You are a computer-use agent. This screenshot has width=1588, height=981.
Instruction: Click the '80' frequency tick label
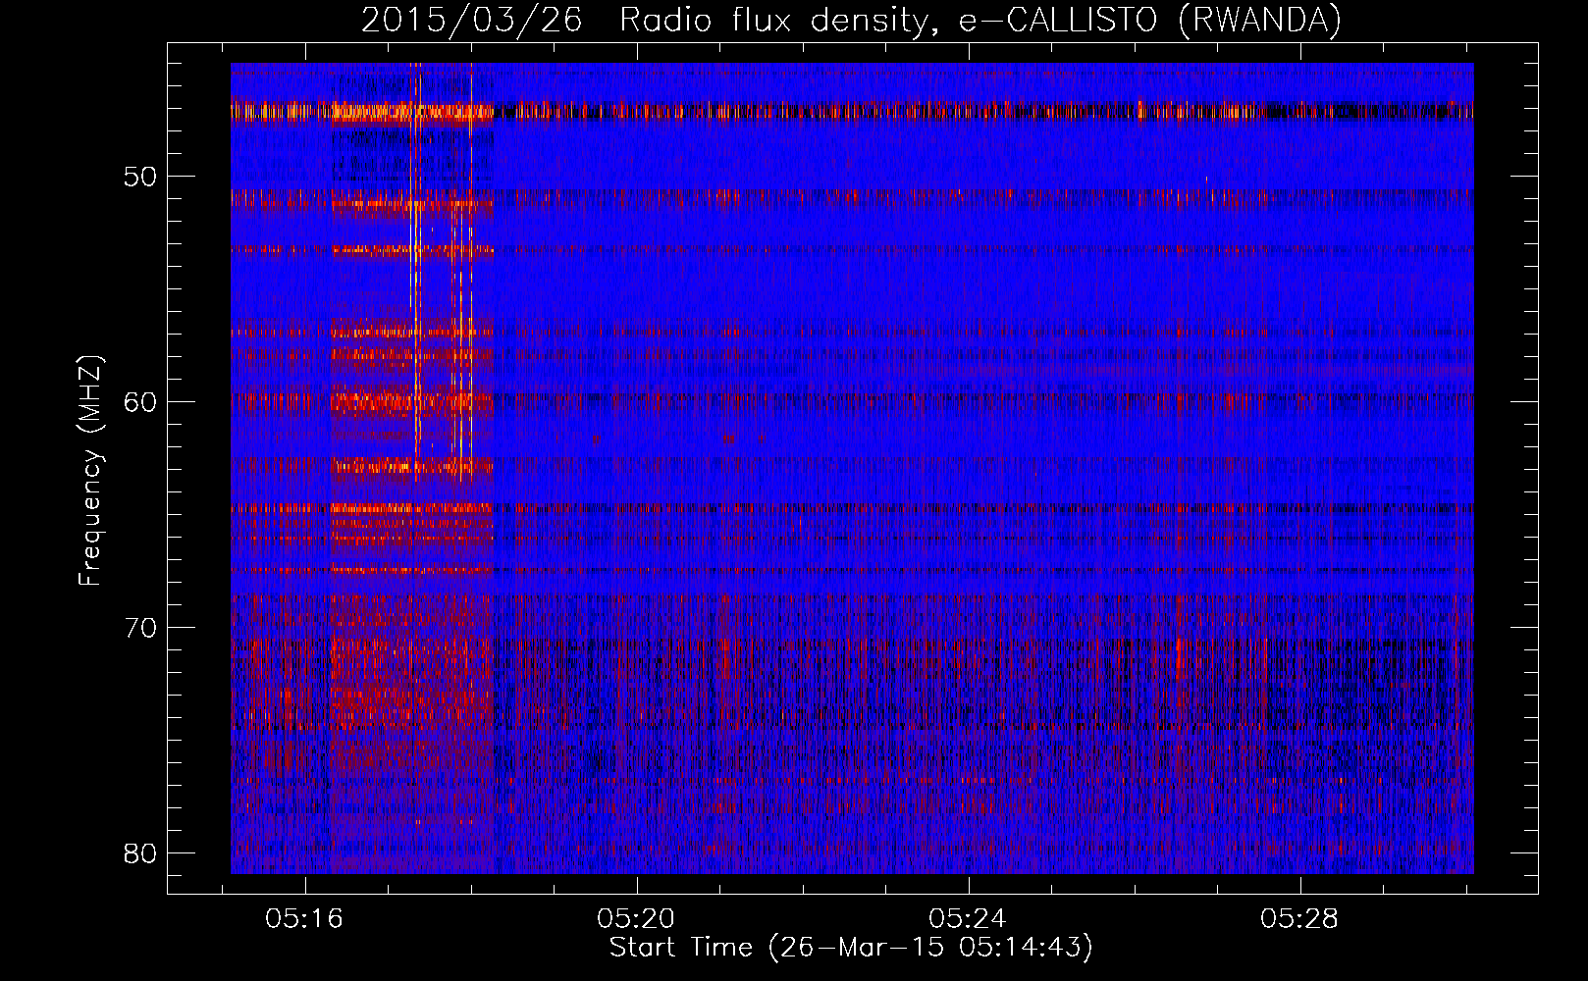click(x=141, y=853)
